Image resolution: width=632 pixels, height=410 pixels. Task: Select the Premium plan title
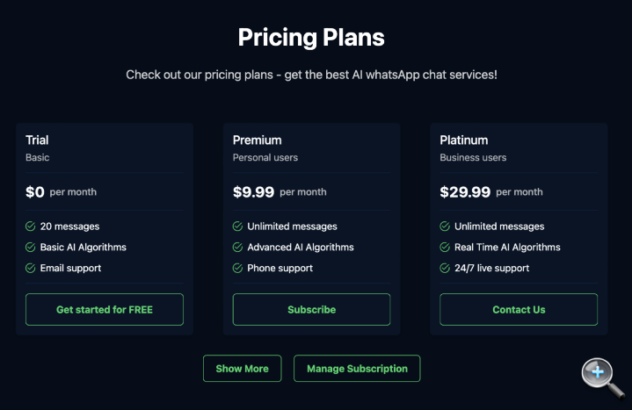tap(257, 140)
